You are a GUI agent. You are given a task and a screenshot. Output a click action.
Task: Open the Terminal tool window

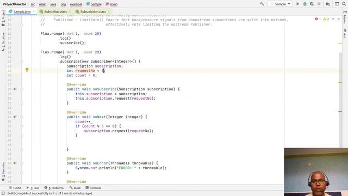[93, 188]
